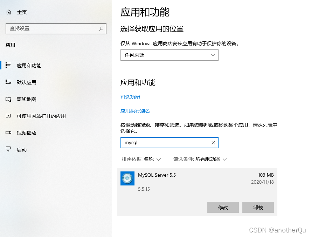Open the 任何来源 source dropdown
The height and width of the screenshot is (237, 311).
tap(170, 55)
